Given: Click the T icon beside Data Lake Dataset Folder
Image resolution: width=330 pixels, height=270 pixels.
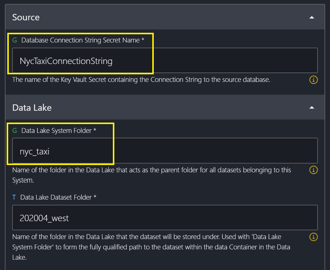Looking at the screenshot, I should tap(14, 197).
